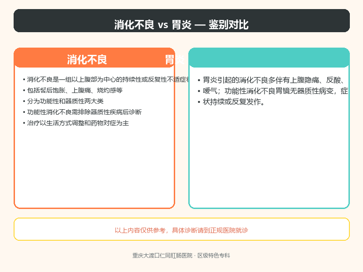363x272 pixels.
Task: Click the 胃炎 heading text
Action: pyautogui.click(x=175, y=60)
